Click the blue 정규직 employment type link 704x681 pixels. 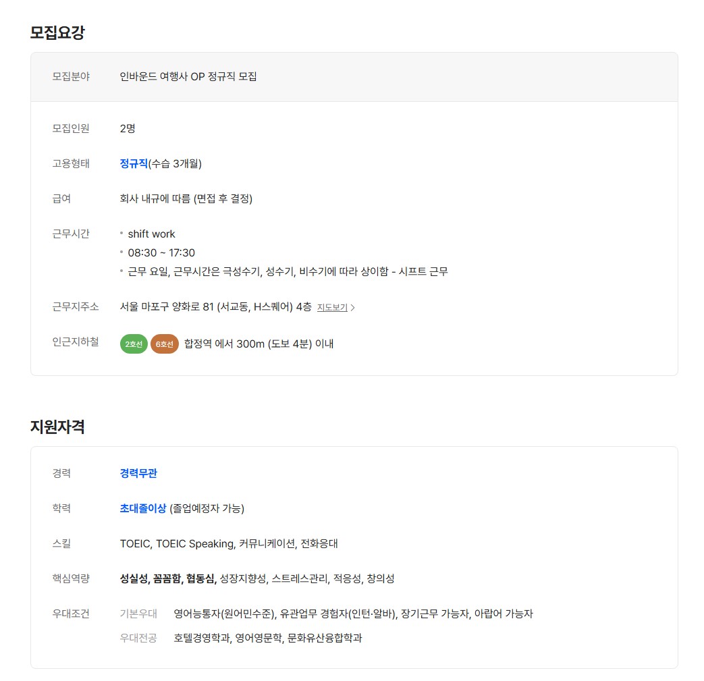click(x=134, y=163)
